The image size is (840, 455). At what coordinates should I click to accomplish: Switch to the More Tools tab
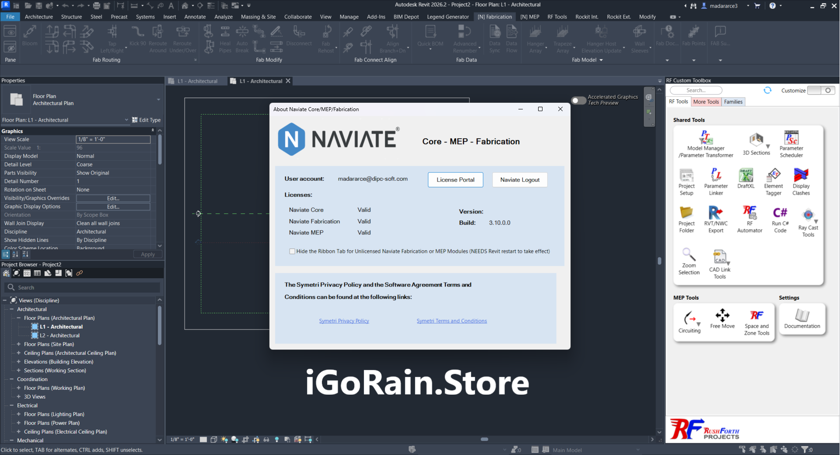tap(706, 102)
